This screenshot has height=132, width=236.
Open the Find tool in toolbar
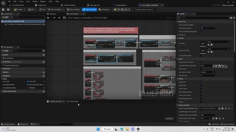tap(42, 10)
